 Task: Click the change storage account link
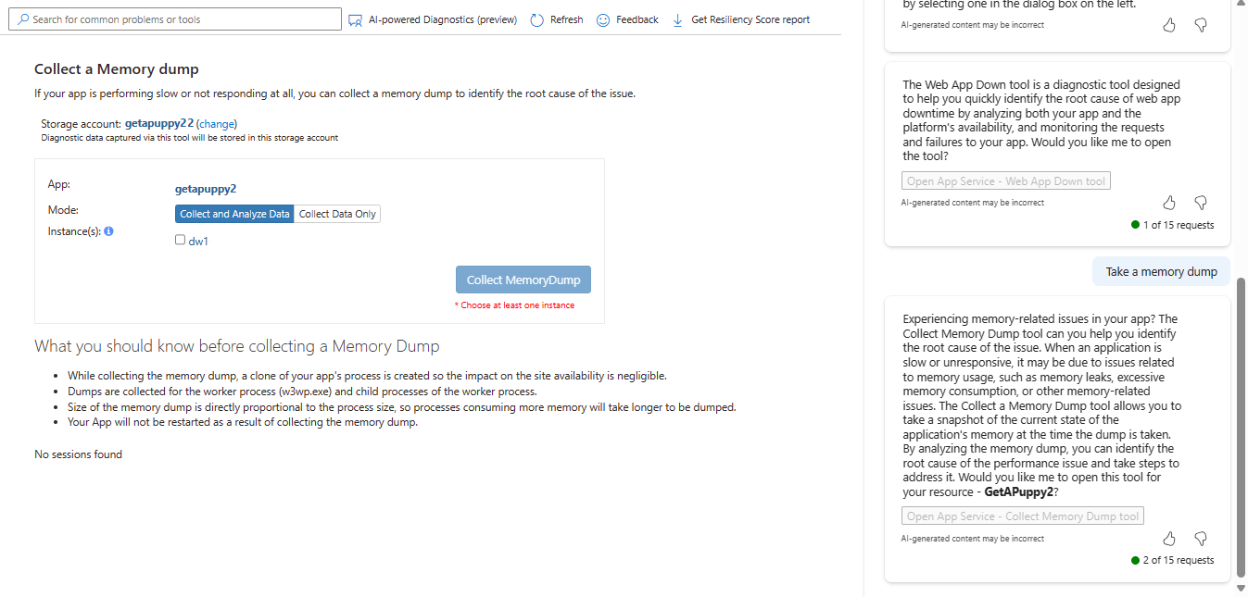pyautogui.click(x=218, y=123)
